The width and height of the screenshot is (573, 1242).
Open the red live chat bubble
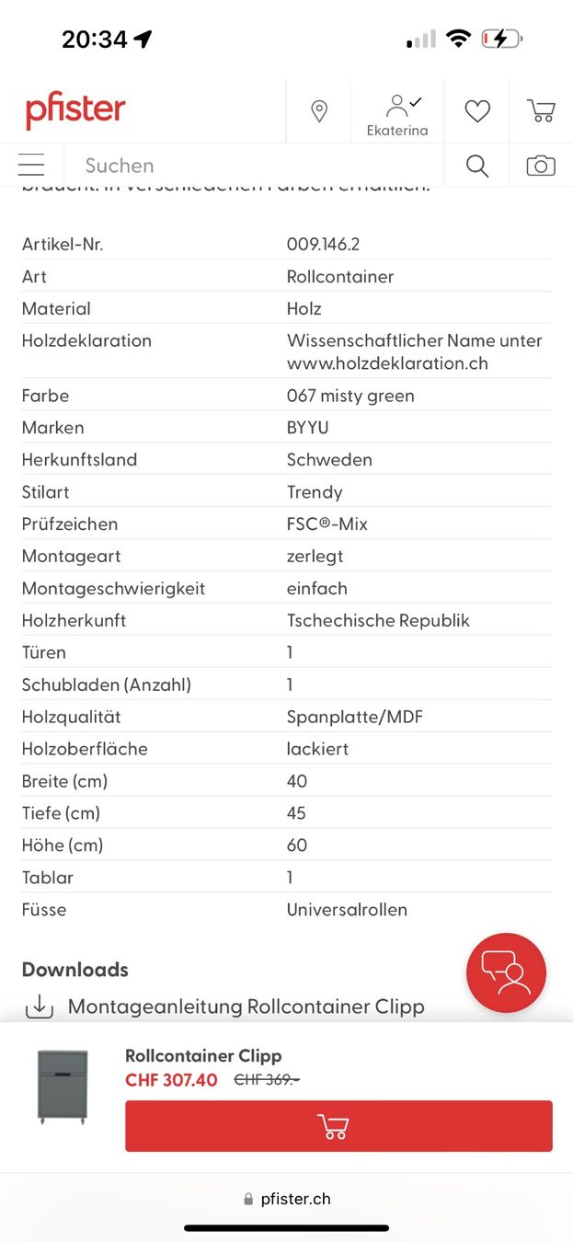pyautogui.click(x=506, y=973)
